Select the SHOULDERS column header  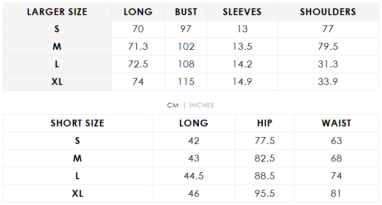pyautogui.click(x=328, y=12)
